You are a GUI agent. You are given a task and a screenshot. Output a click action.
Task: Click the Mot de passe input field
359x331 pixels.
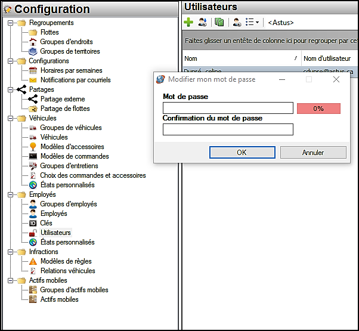point(228,108)
